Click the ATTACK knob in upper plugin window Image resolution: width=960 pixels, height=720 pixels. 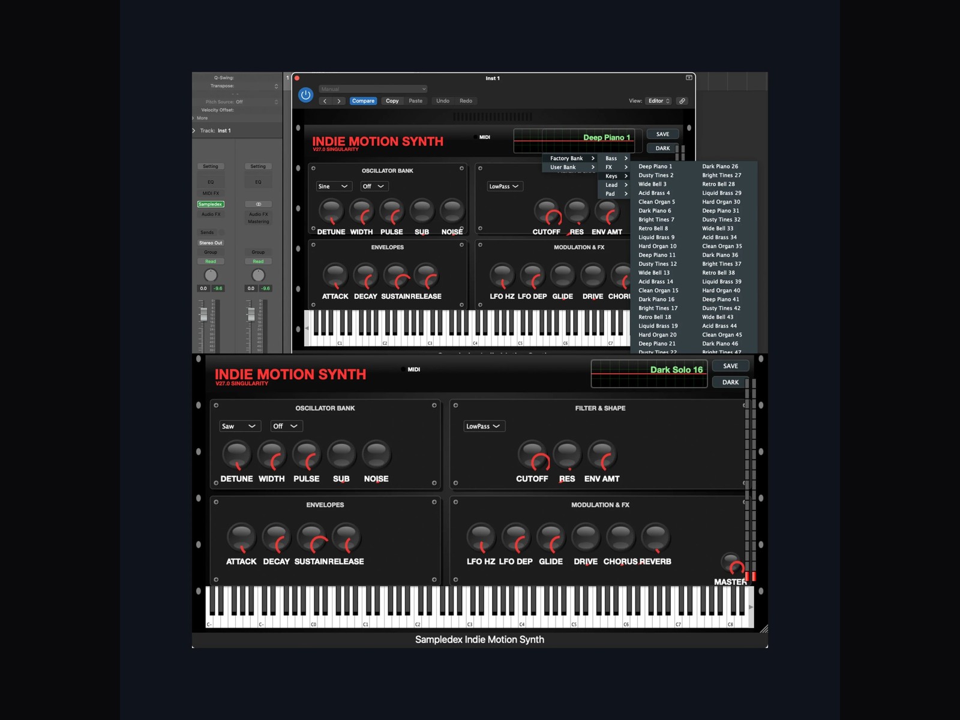[335, 275]
